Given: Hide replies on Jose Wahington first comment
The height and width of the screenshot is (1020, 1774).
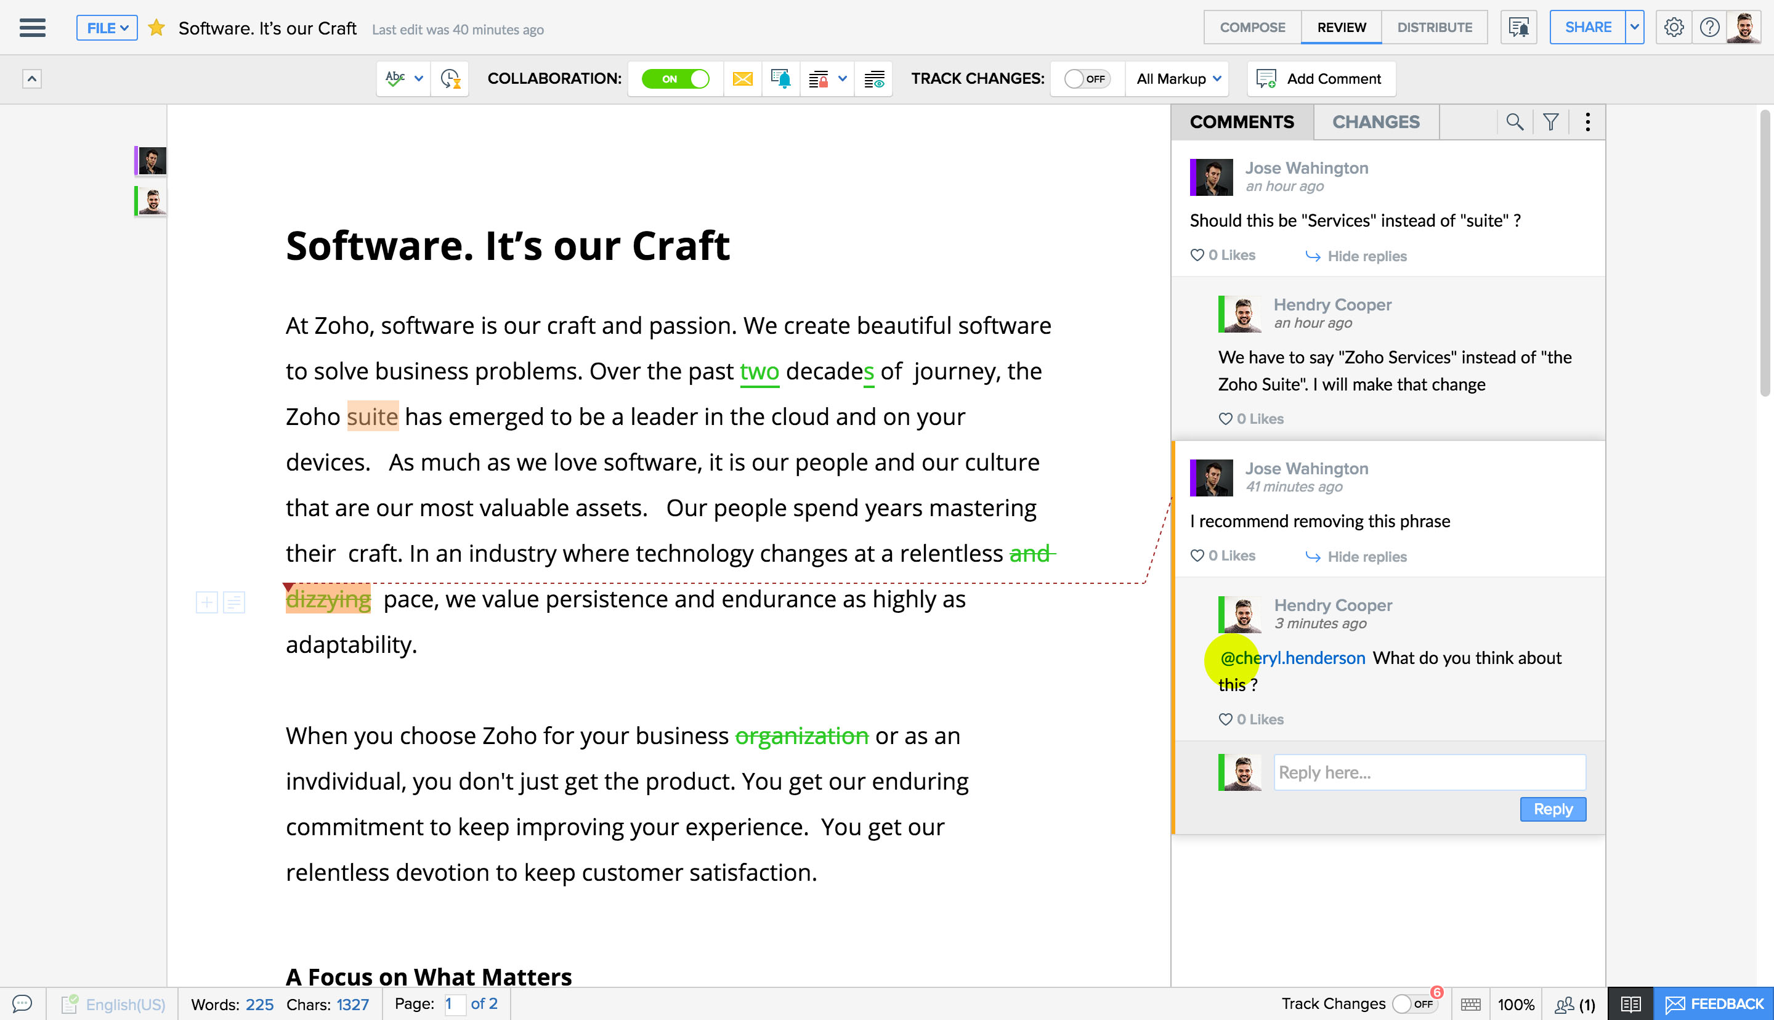Looking at the screenshot, I should pyautogui.click(x=1356, y=256).
